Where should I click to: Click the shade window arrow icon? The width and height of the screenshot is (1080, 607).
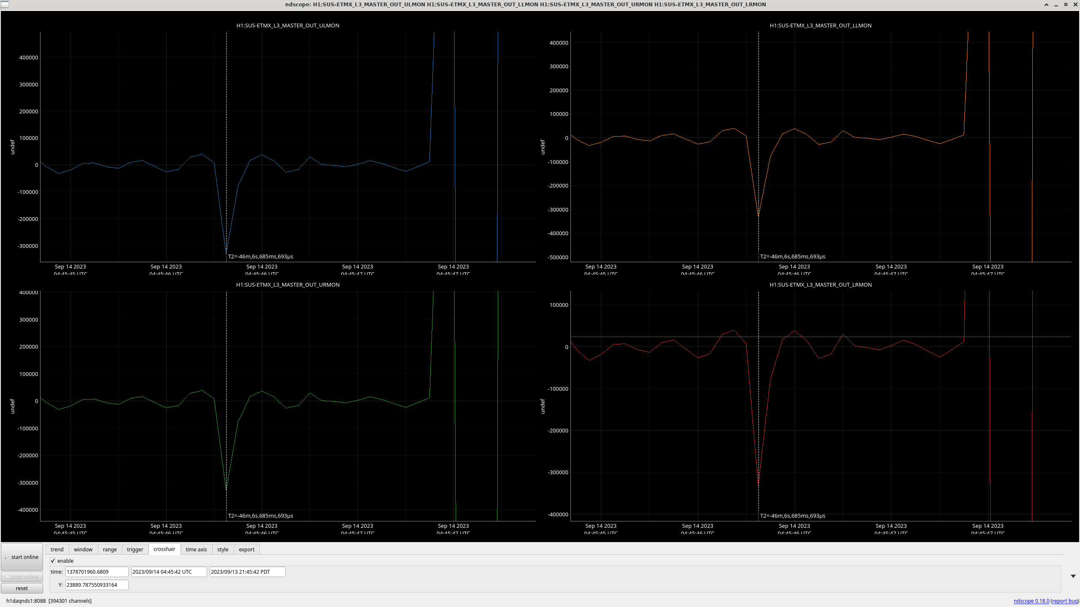[1046, 5]
